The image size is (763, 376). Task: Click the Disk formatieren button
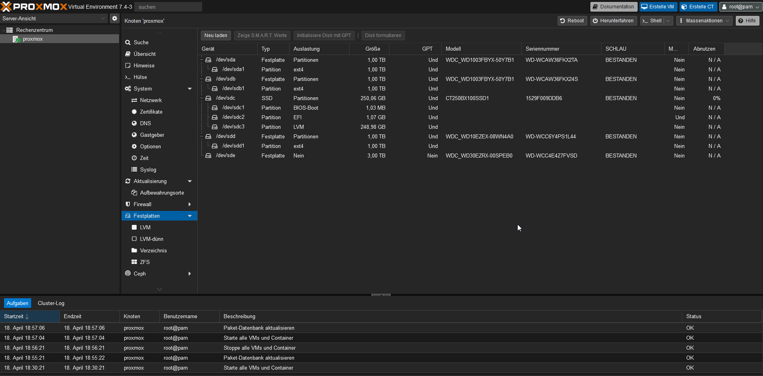click(x=383, y=35)
